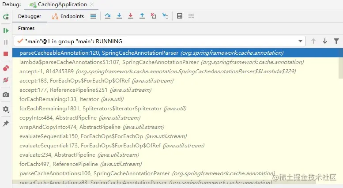Select frame accept:-1, 814245389

click(x=175, y=71)
